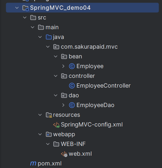
Task: Click the resources root folder icon
Action: pos(49,115)
